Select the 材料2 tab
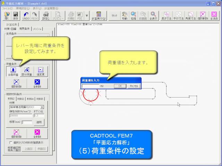Screen dimensions: 222x166 (x=11, y=99)
